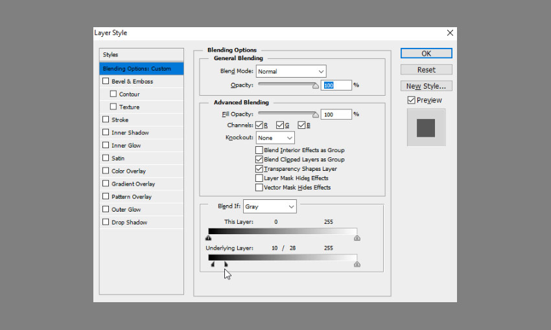Select the This Layer black slider handle

(208, 238)
